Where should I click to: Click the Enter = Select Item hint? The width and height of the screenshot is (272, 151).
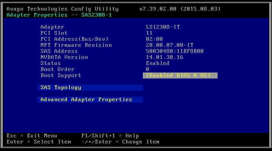39,142
